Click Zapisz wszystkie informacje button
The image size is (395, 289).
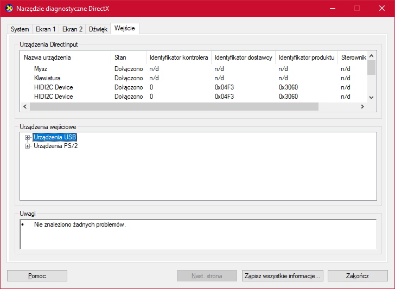click(x=282, y=276)
